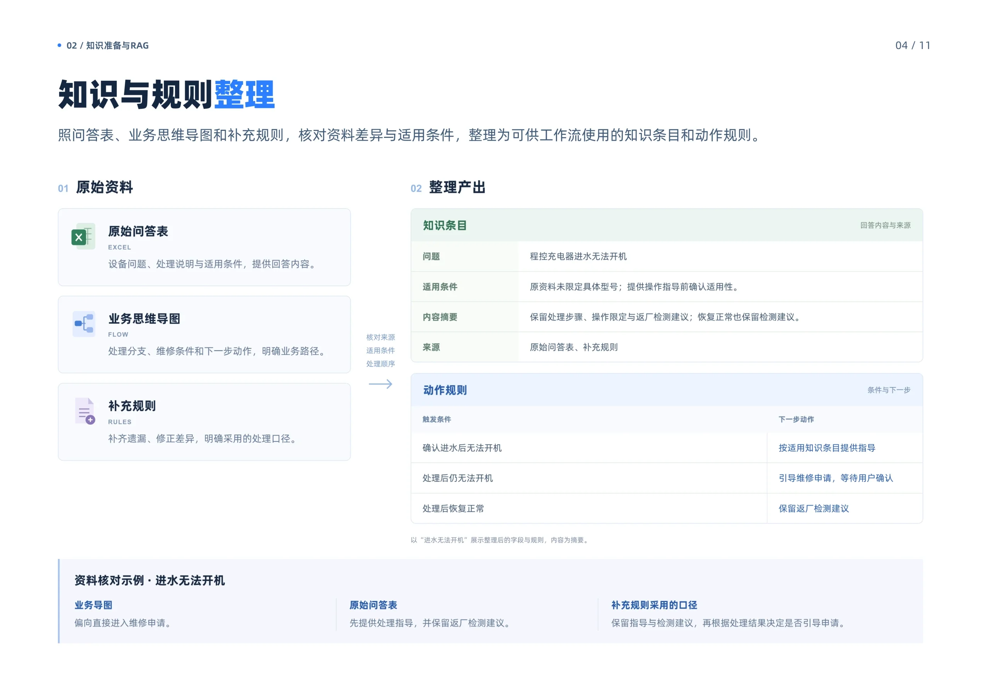
Task: Click the 处理顺序 label above the arrow
Action: (x=381, y=364)
